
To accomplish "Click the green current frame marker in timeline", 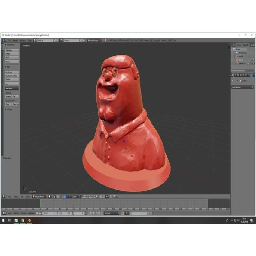I will pos(40,204).
